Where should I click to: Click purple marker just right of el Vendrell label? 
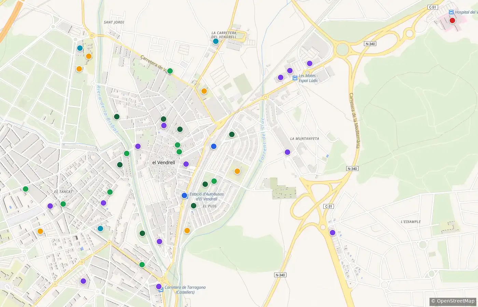point(186,164)
